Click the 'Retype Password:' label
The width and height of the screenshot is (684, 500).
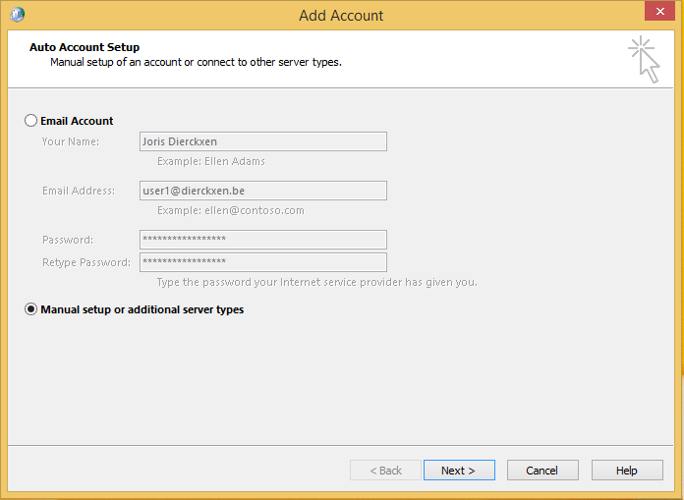pos(85,262)
